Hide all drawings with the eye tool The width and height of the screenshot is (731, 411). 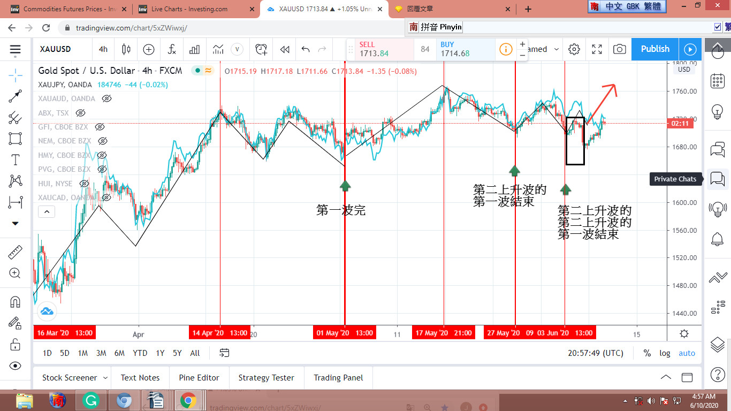point(16,366)
